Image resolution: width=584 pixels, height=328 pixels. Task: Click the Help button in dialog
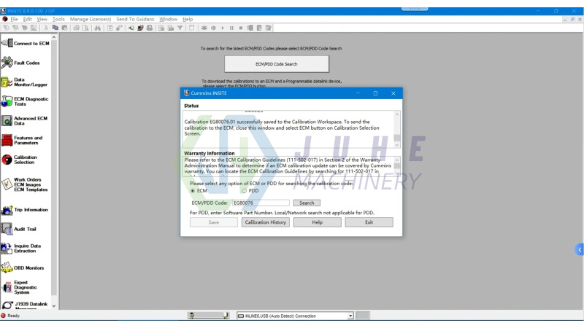click(x=318, y=222)
